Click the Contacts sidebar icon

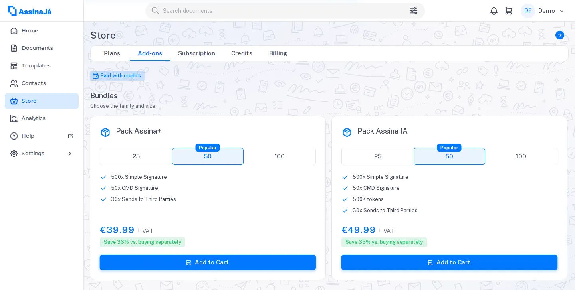(x=14, y=83)
